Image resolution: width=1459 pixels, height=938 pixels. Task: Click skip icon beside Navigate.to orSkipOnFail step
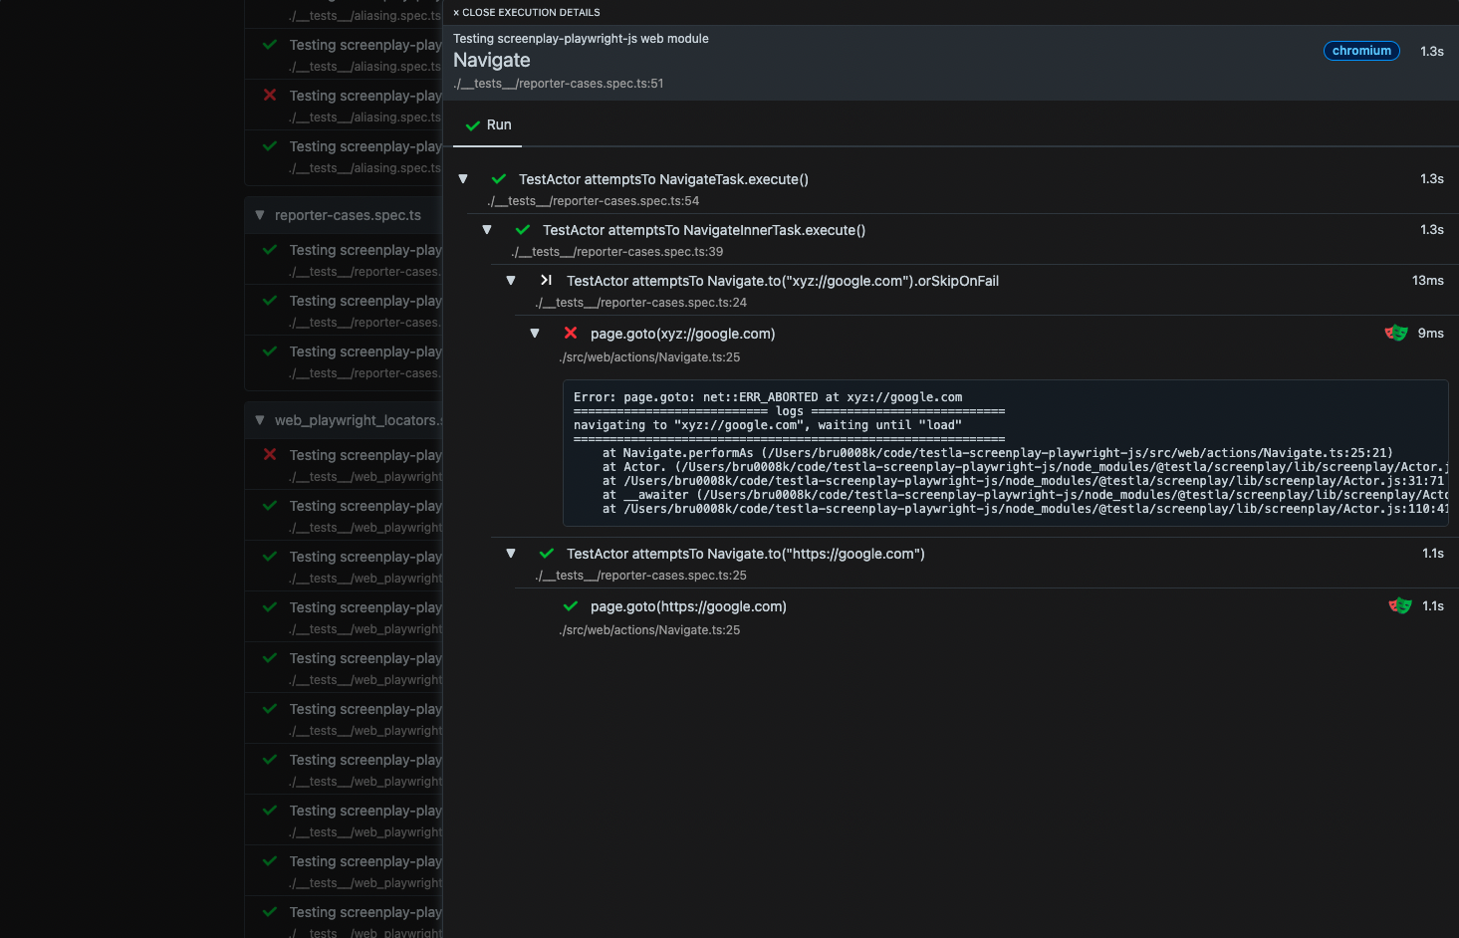pyautogui.click(x=546, y=281)
